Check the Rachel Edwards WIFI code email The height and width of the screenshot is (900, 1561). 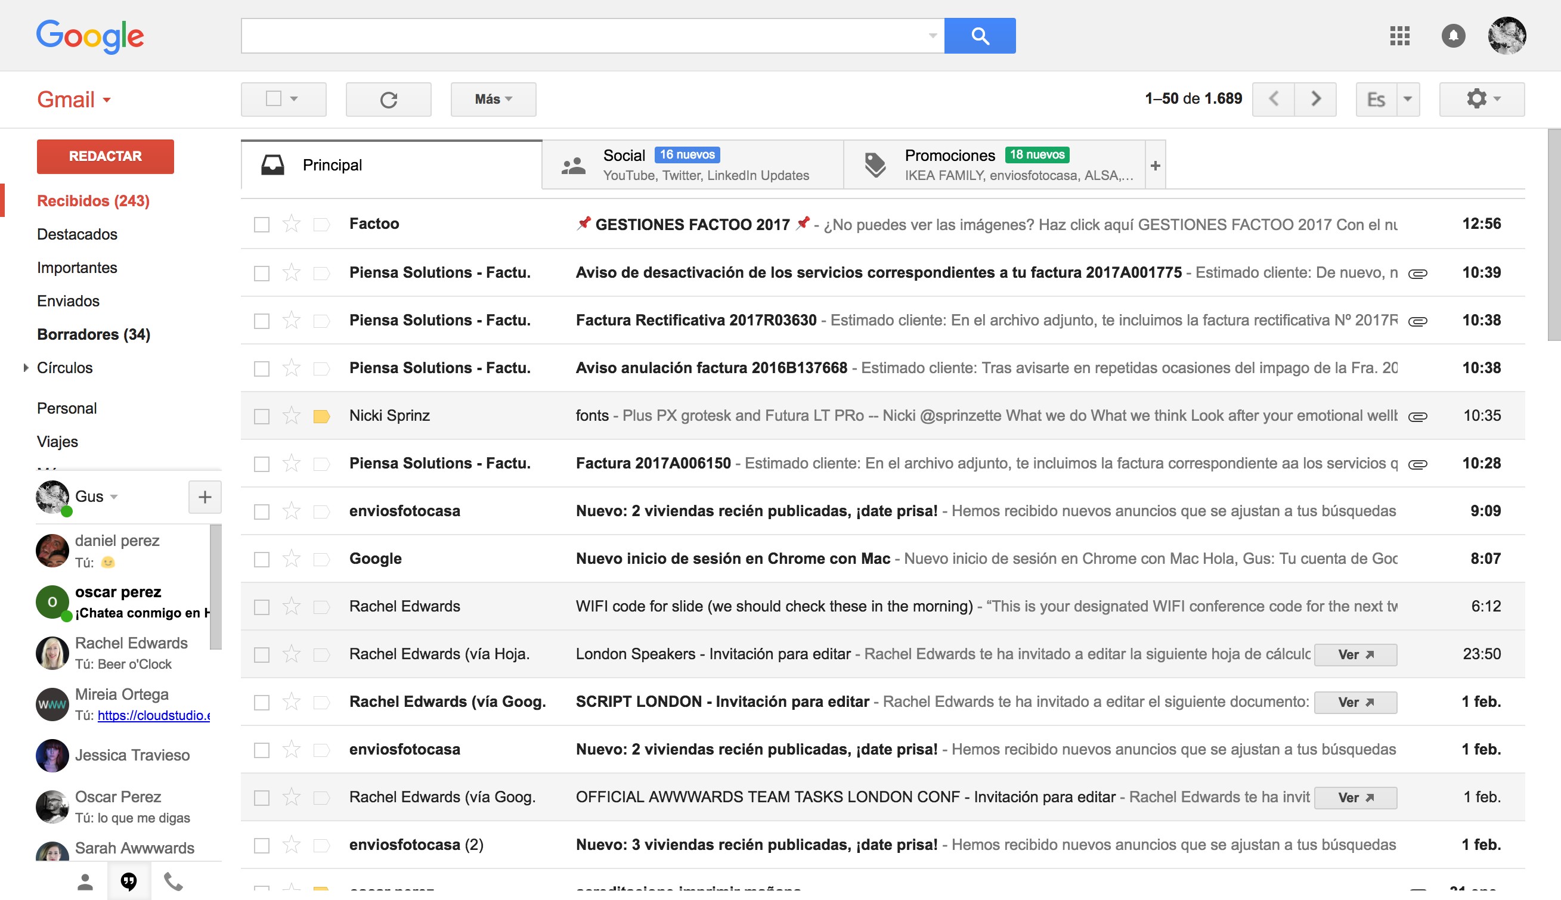262,607
